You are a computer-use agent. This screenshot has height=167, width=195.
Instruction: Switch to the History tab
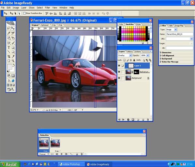pos(130,51)
